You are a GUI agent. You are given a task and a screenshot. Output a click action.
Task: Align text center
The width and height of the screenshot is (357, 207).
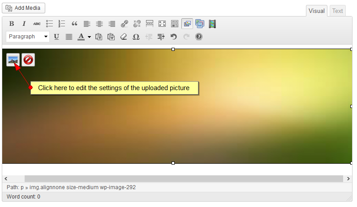click(x=99, y=24)
